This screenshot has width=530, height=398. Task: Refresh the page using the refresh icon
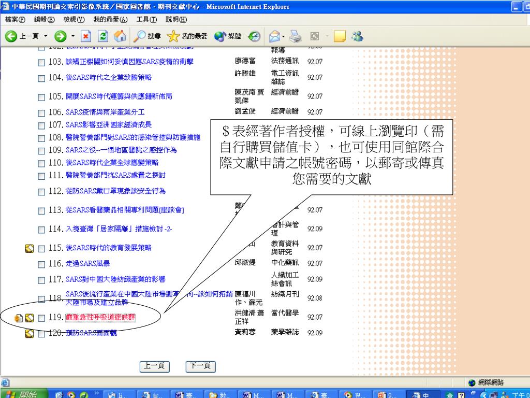(x=103, y=36)
